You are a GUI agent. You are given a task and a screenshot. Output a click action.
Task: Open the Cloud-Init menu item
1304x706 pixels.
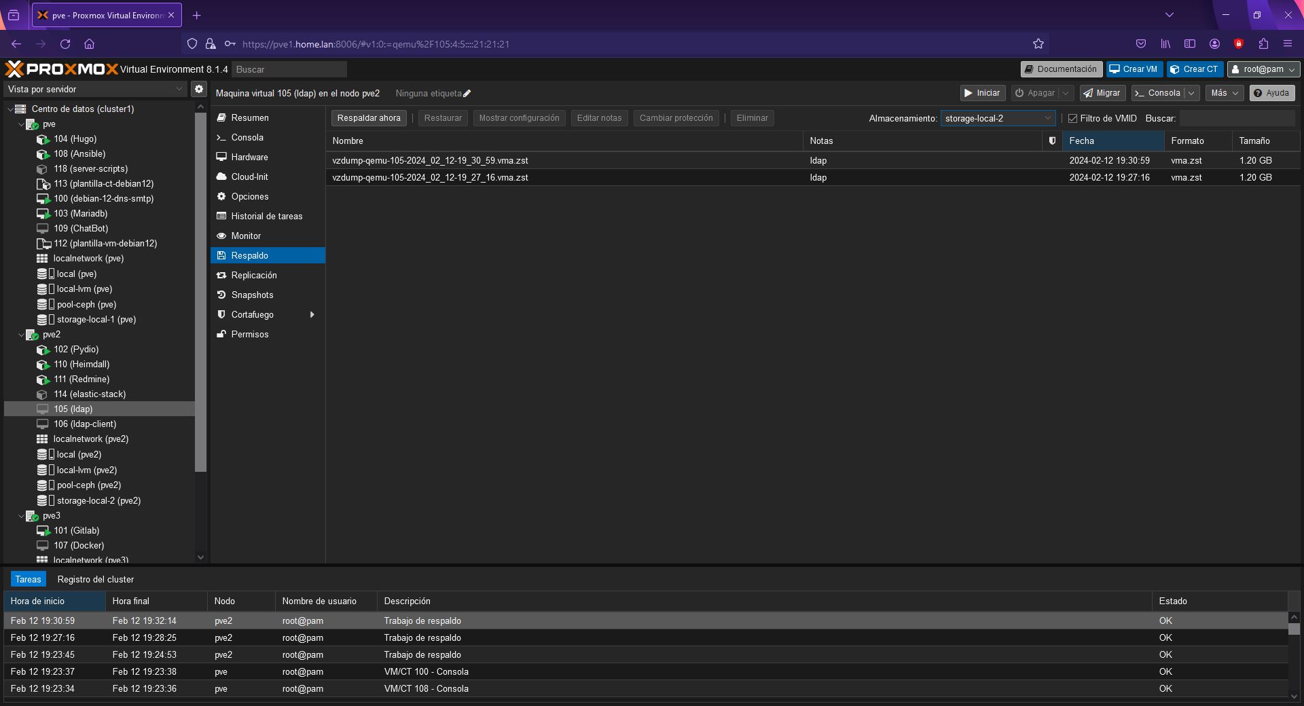click(x=268, y=177)
